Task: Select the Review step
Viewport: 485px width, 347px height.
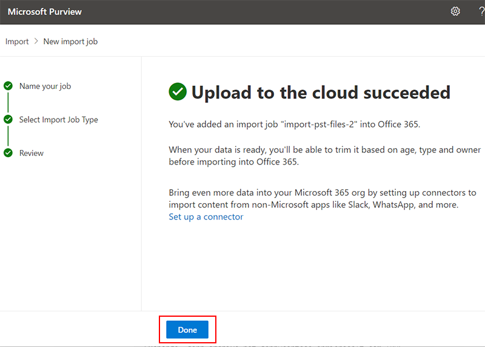Action: (x=32, y=153)
